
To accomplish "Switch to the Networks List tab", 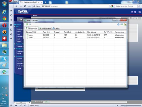I will (x=32, y=28).
